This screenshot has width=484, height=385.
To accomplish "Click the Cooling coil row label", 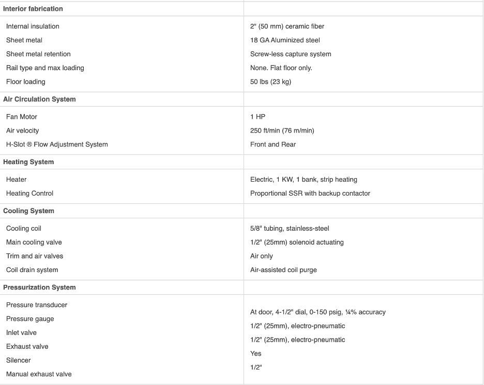I will click(24, 229).
